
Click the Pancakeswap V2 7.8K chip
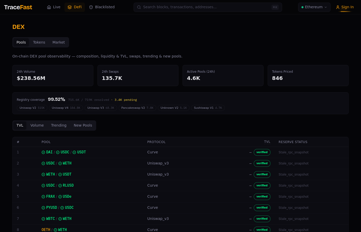click(x=137, y=108)
